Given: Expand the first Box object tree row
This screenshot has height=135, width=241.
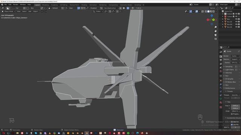Looking at the screenshot, I should coord(223,19).
